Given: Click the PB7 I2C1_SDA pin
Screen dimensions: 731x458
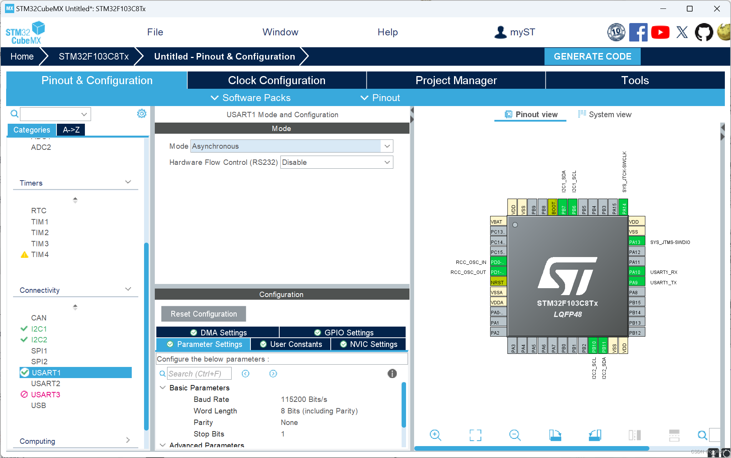Looking at the screenshot, I should pyautogui.click(x=563, y=207).
